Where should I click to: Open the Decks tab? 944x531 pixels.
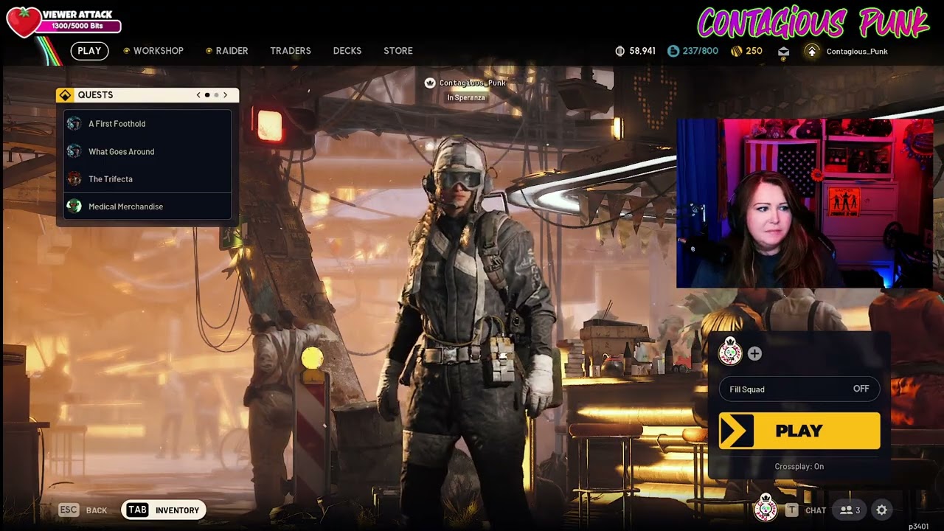(x=347, y=51)
